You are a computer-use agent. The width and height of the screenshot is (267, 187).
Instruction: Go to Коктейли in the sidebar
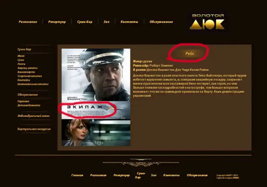(x=24, y=80)
